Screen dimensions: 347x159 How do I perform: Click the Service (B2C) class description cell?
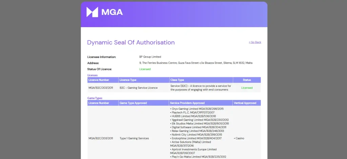tap(201, 88)
